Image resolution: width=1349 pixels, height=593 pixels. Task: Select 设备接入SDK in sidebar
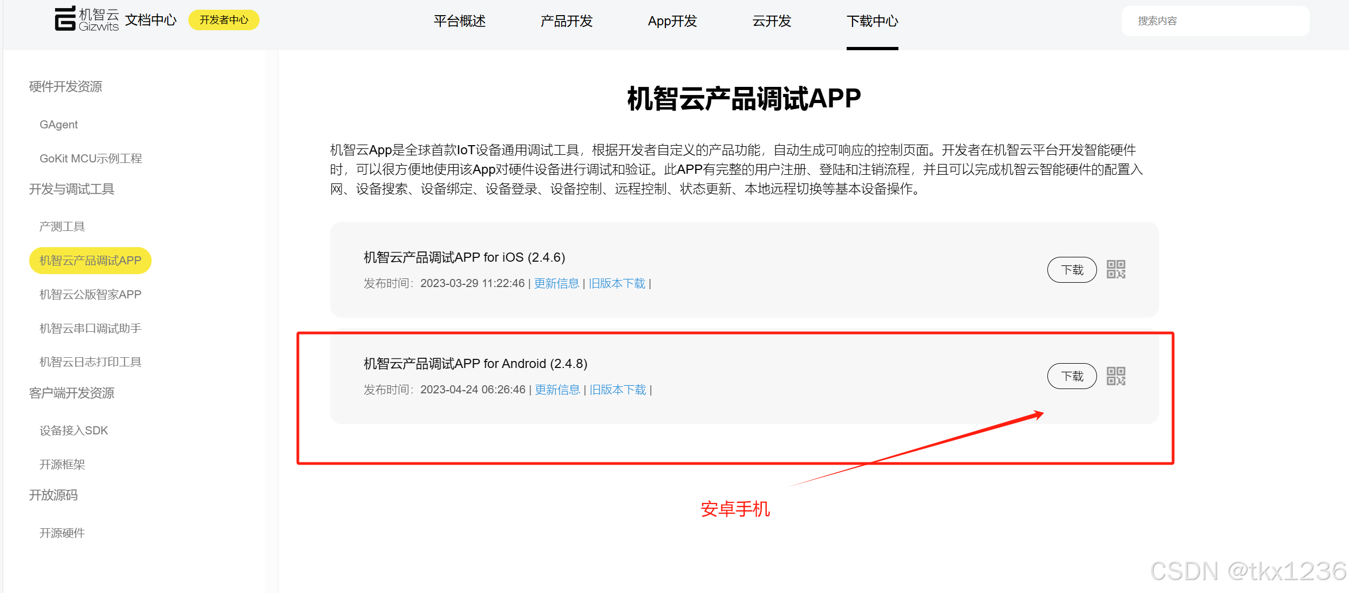74,431
